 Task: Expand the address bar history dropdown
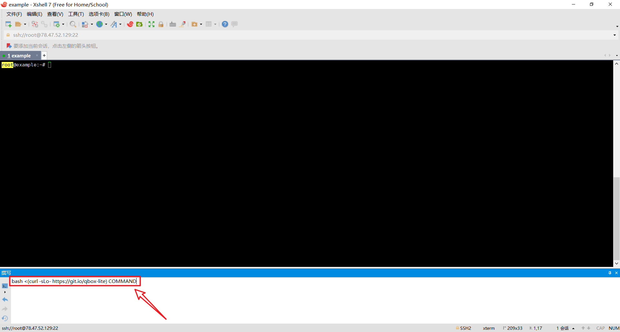tap(615, 35)
